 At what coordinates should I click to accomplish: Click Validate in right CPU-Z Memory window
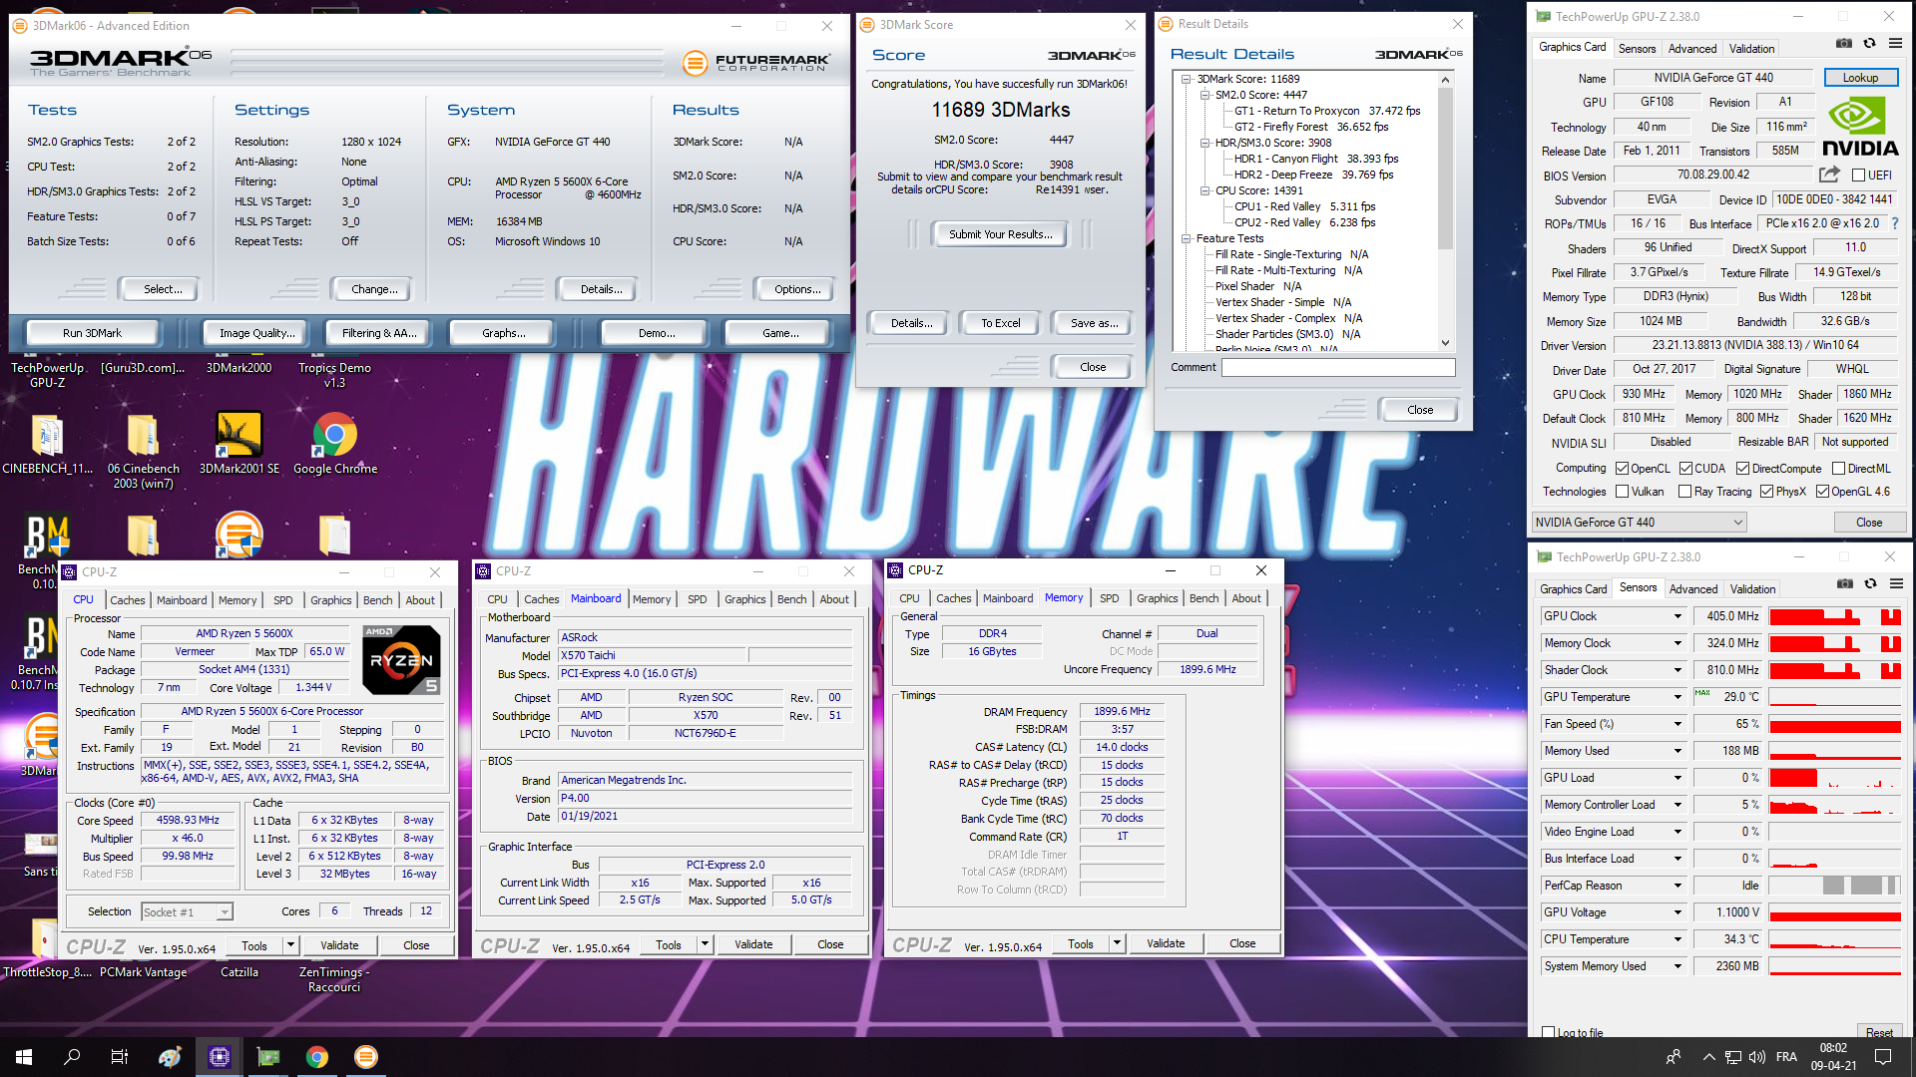pos(1166,943)
